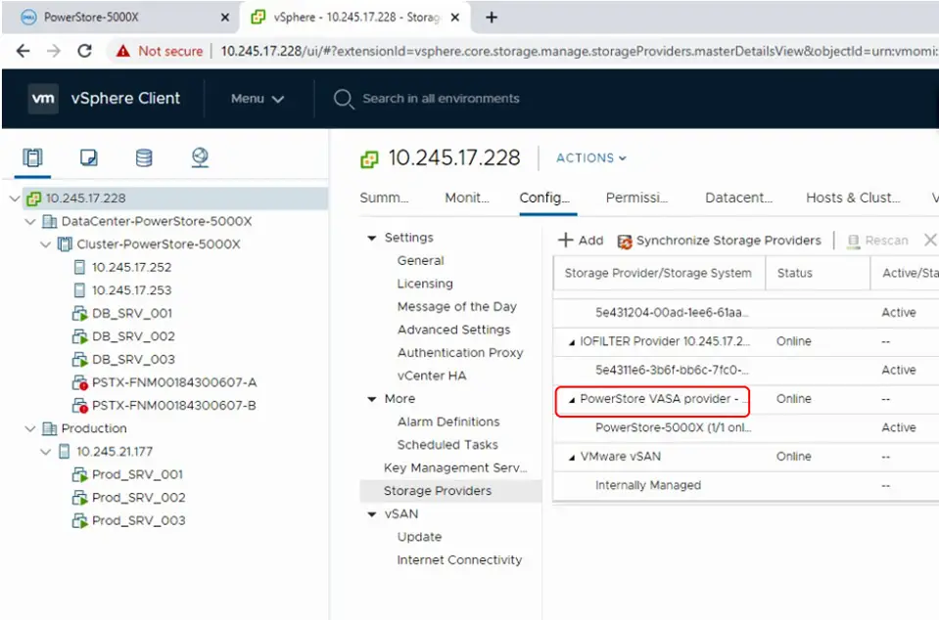Click the Synchronize Storage Providers icon
The image size is (939, 620).
point(625,241)
